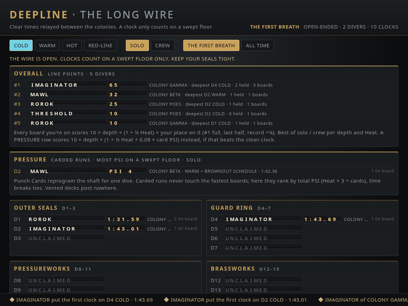Click THRESHOLD's score of 10
This screenshot has height=306, width=408.
click(x=114, y=114)
